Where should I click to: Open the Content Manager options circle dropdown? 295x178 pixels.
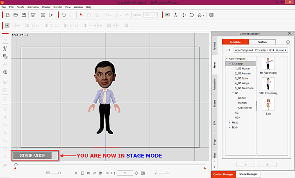point(288,42)
